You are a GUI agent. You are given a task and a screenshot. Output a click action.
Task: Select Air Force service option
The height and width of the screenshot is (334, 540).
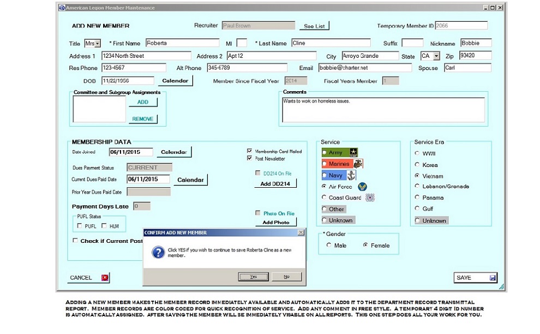click(324, 187)
